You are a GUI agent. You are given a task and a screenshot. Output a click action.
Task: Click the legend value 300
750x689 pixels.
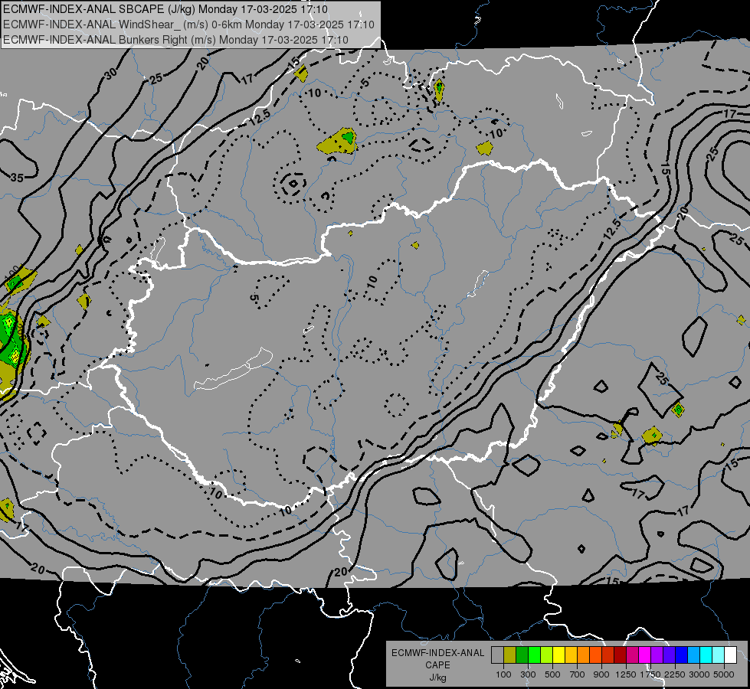(528, 674)
